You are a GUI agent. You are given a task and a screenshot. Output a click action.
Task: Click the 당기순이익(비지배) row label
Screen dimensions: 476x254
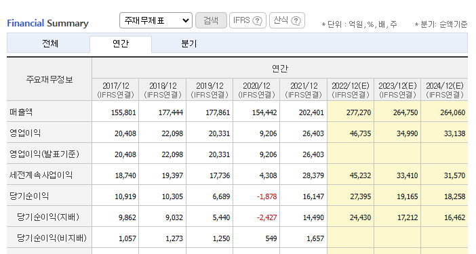[x=52, y=238]
